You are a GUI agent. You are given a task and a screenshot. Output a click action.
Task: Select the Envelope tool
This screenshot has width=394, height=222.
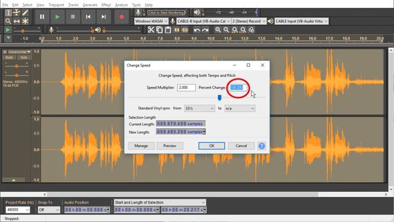(17, 12)
